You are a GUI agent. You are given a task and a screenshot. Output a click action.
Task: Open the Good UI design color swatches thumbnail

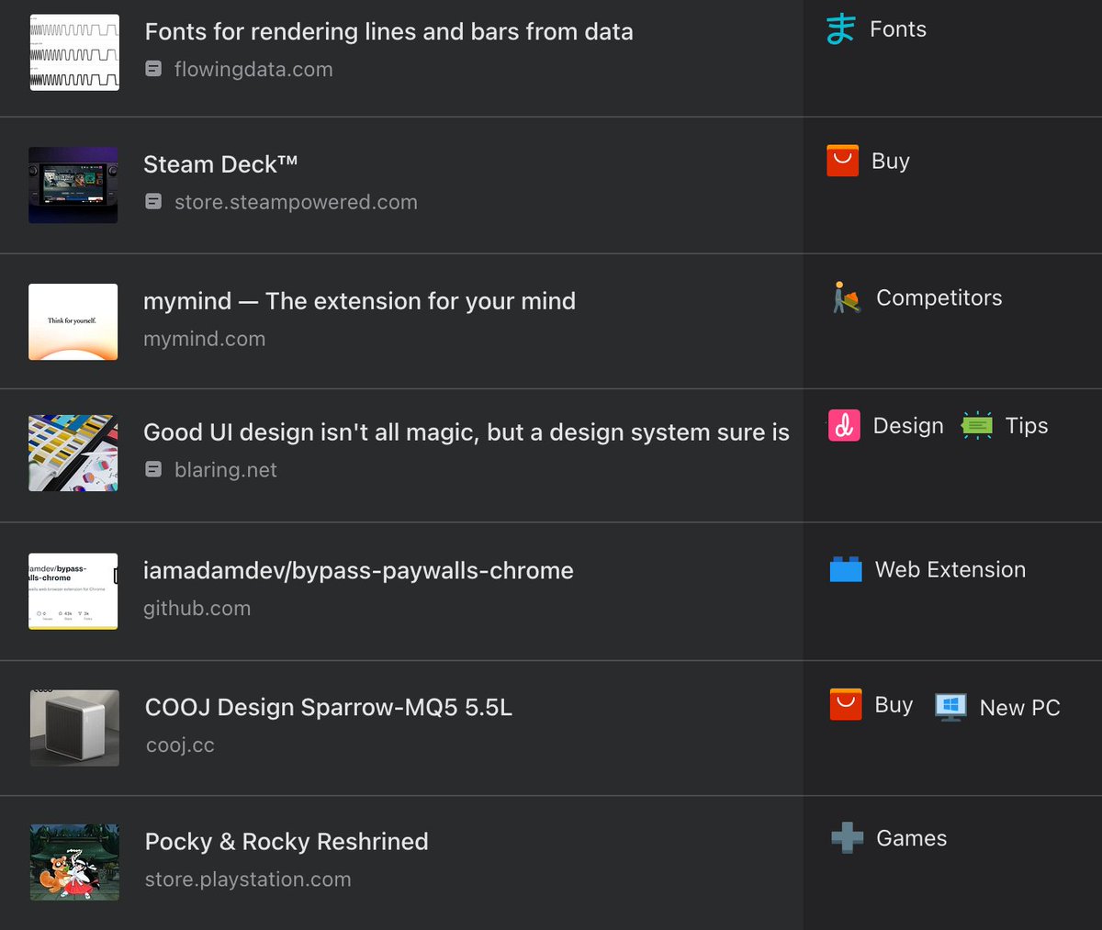73,453
